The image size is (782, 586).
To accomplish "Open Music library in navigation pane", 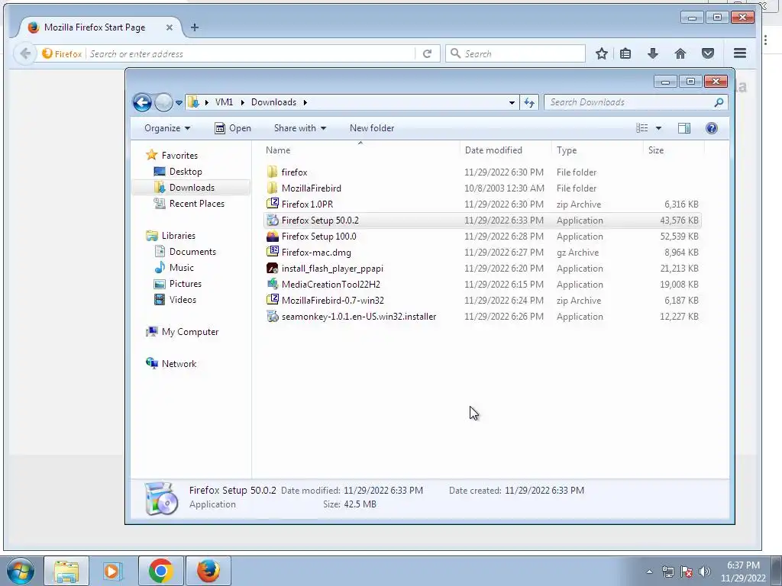I will [182, 268].
